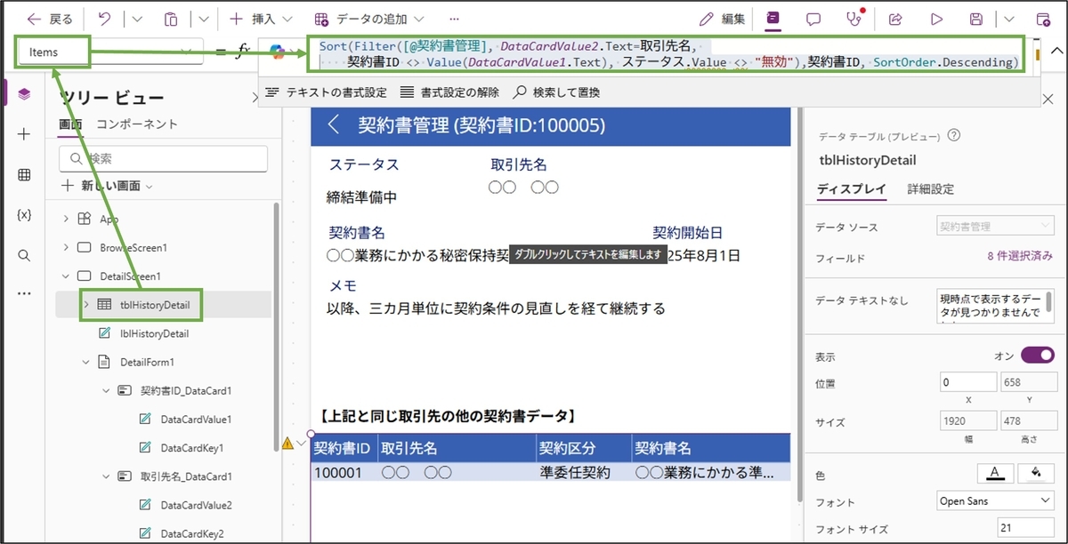Click テキストの書式設定 format text

tap(326, 92)
